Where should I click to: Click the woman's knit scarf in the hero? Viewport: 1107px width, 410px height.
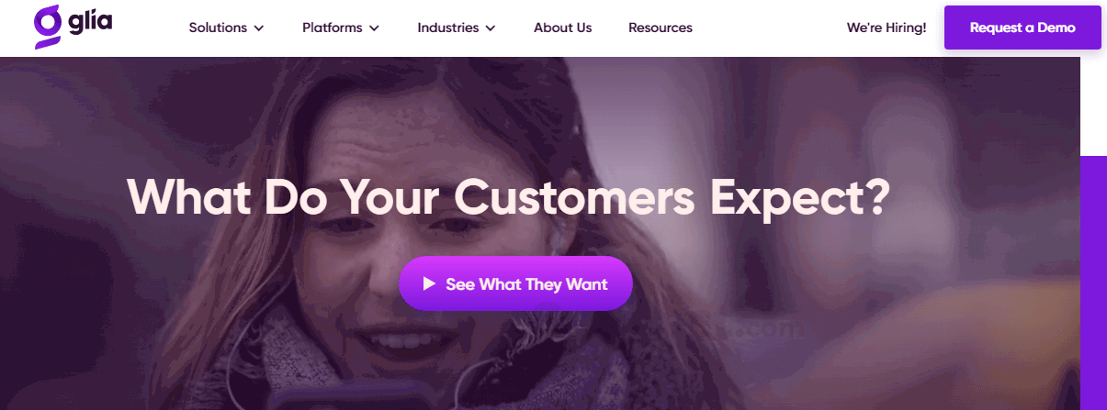(x=303, y=367)
